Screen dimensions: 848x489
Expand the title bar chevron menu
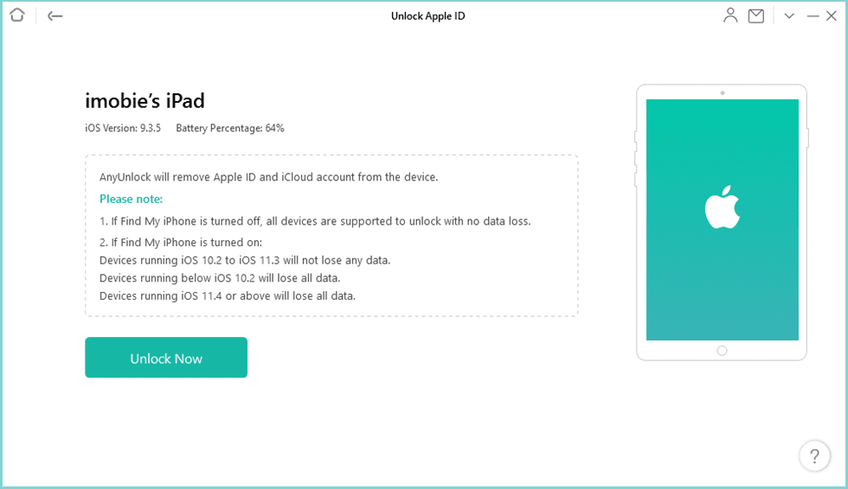tap(789, 16)
